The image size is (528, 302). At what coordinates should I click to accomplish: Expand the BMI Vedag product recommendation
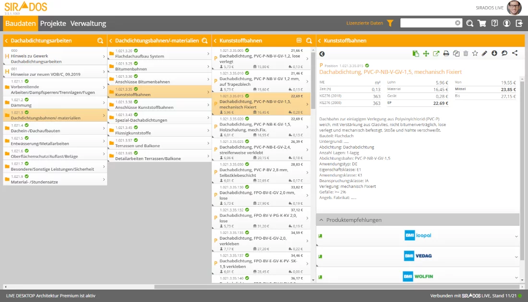point(516,256)
